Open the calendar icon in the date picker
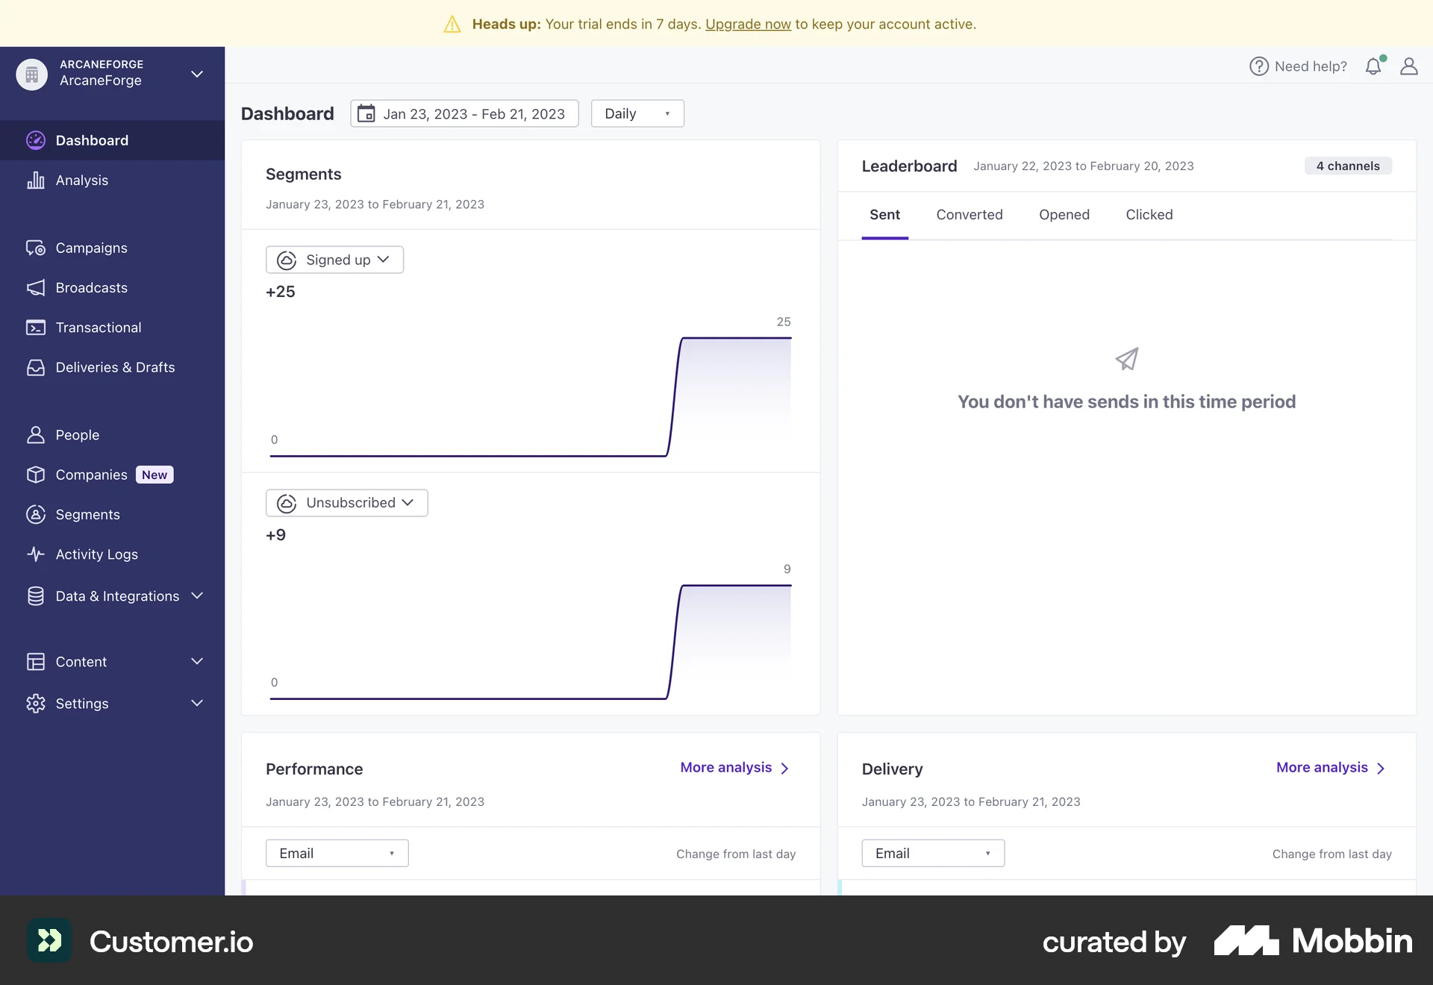The height and width of the screenshot is (985, 1433). click(366, 113)
